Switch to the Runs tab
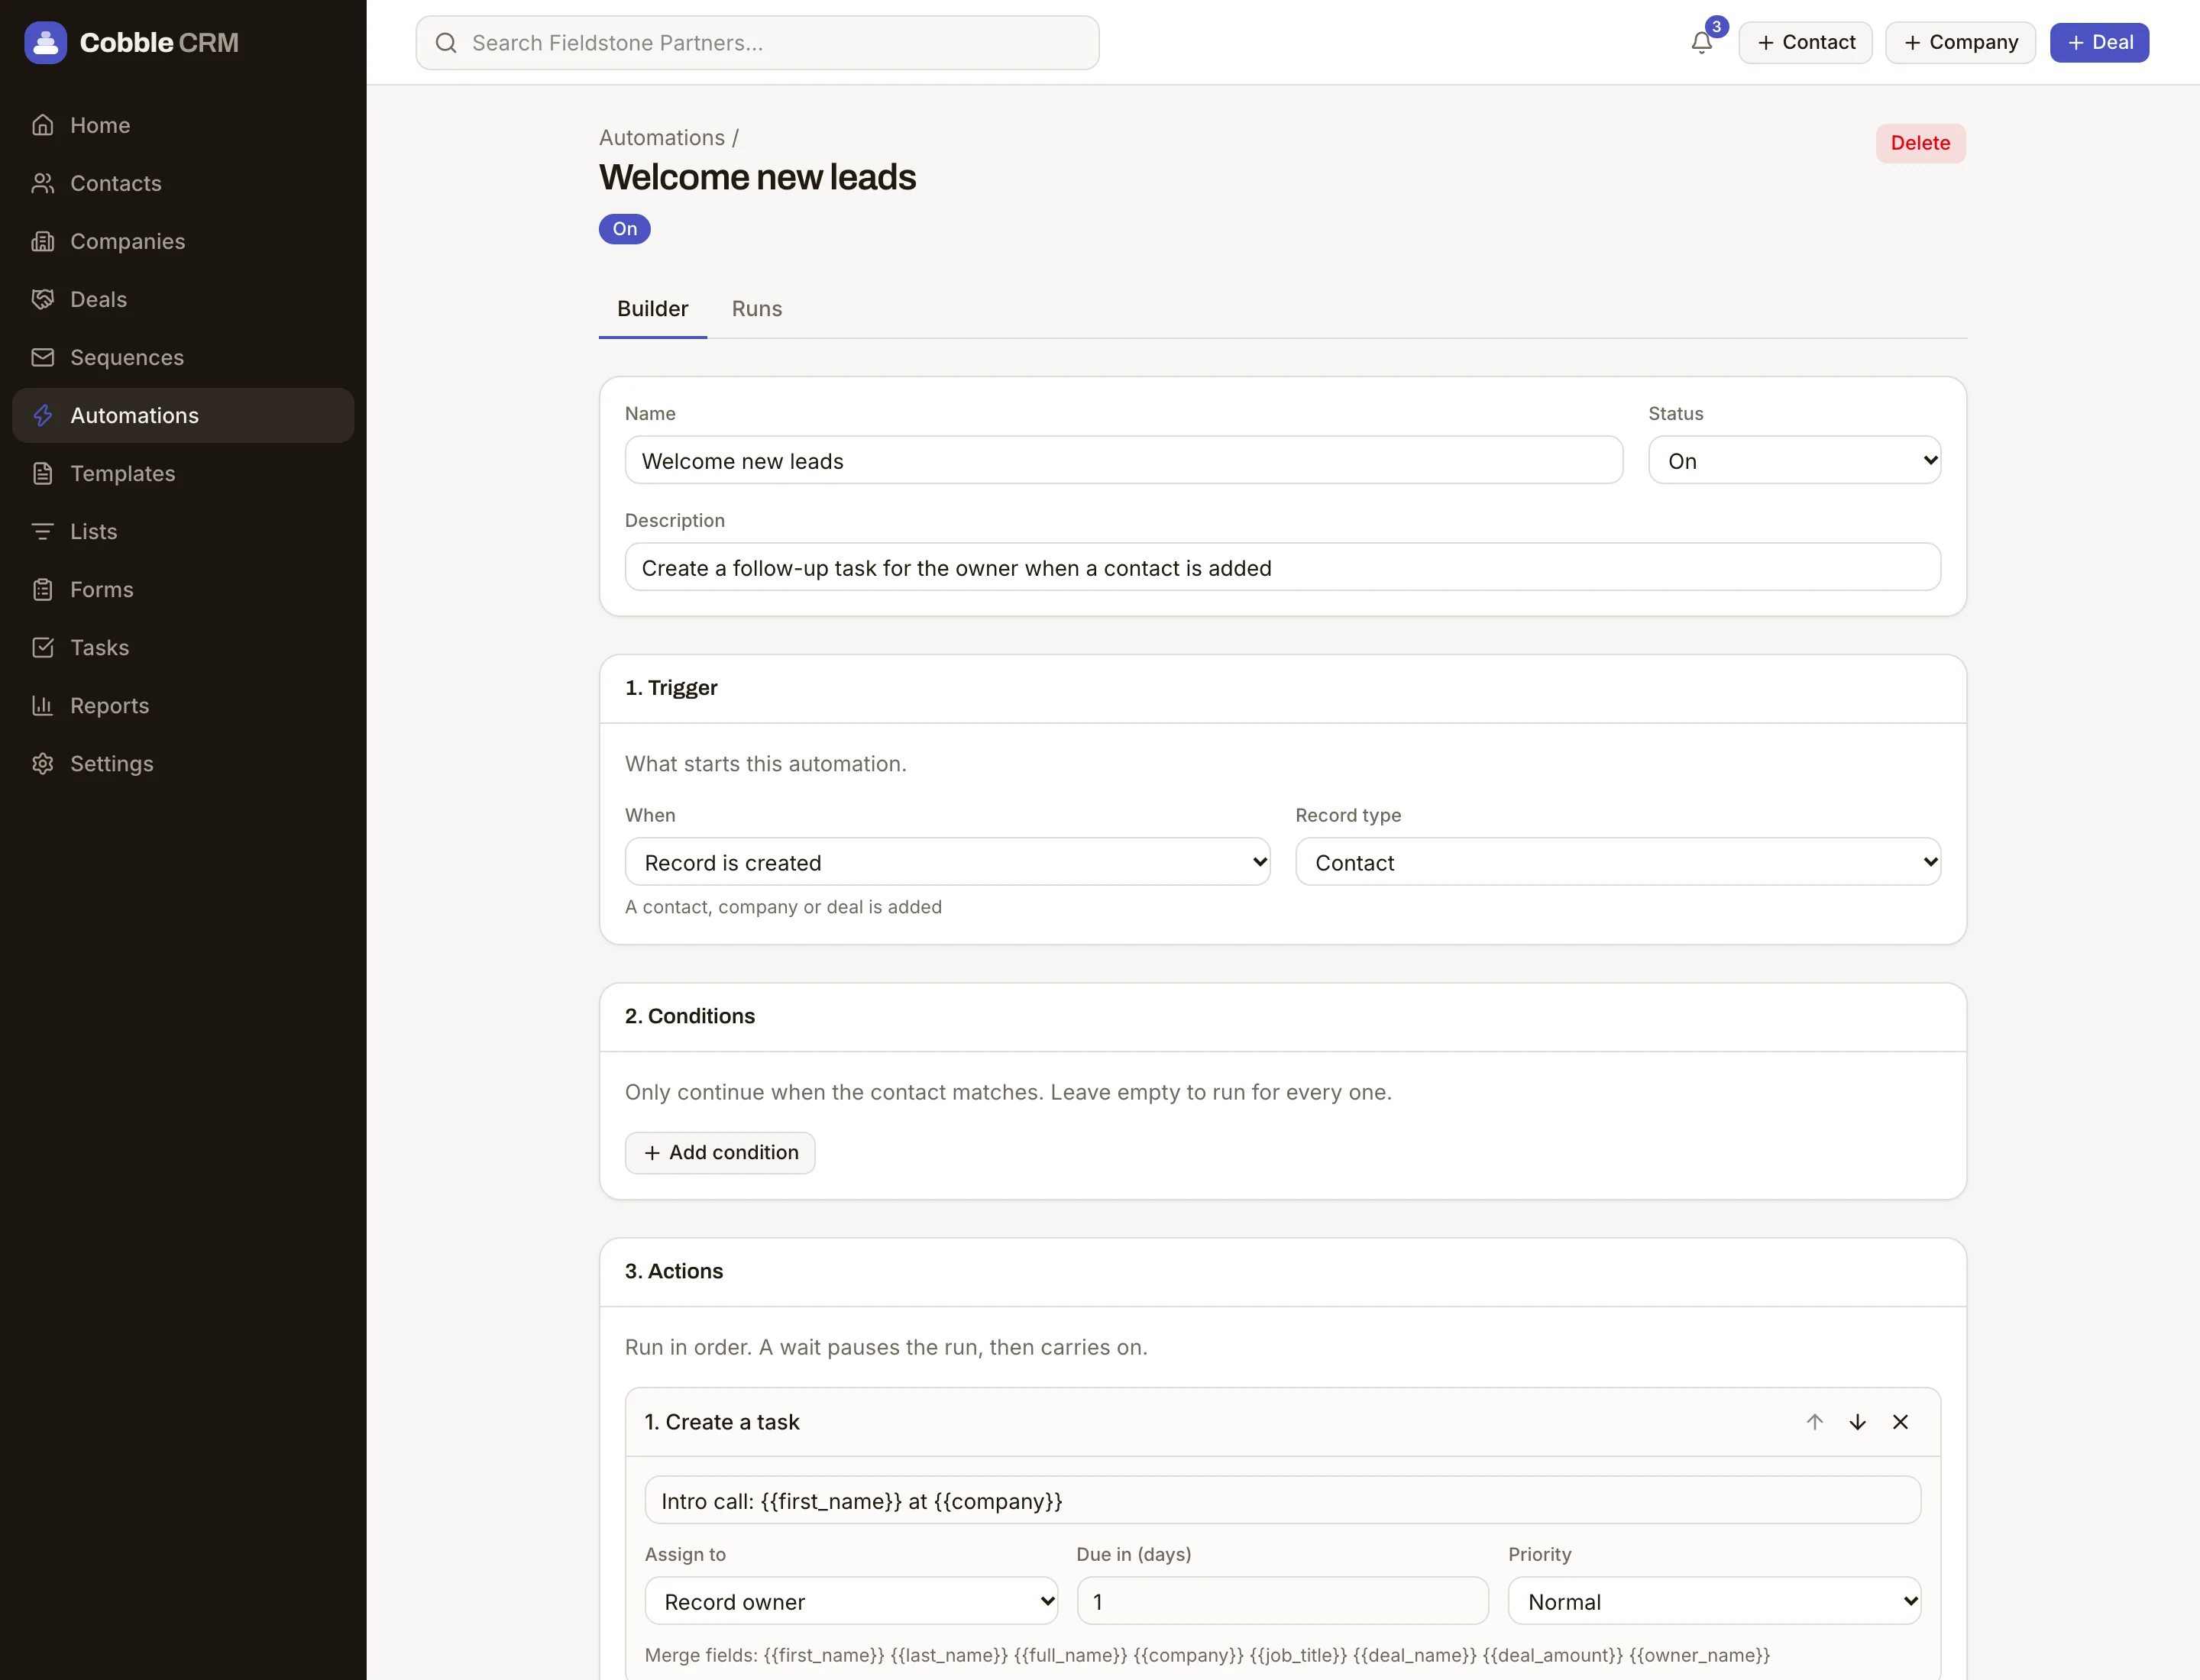 (756, 308)
